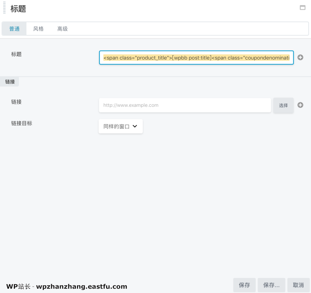311x293 pixels.
Task: Click the 标题 panel heading text
Action: click(18, 9)
